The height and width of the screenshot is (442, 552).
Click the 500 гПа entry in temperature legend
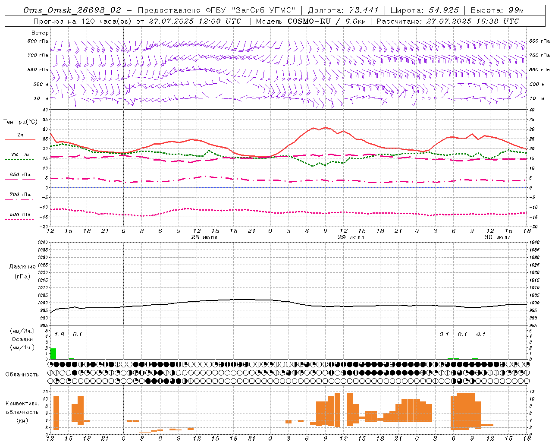tap(20, 215)
